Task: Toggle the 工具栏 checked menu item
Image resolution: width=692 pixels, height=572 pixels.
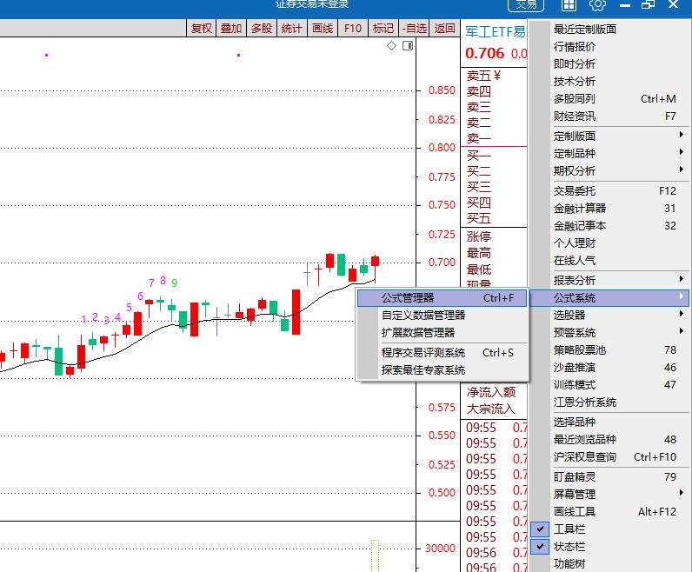Action: click(x=609, y=529)
